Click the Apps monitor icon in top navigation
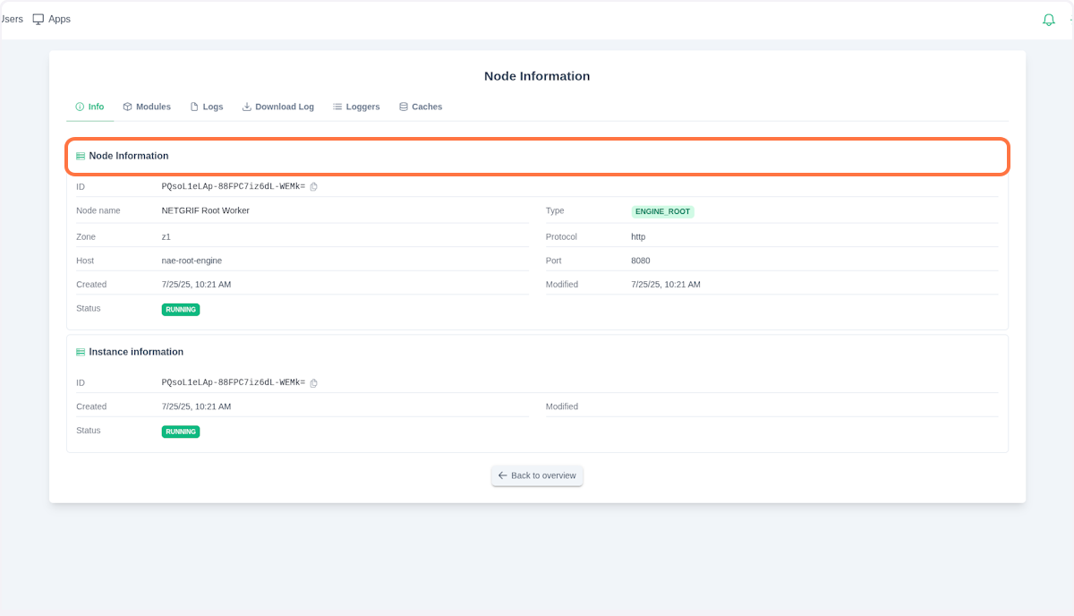1074x616 pixels. [36, 18]
